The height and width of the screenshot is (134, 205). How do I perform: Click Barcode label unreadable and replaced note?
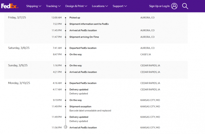[90, 111]
